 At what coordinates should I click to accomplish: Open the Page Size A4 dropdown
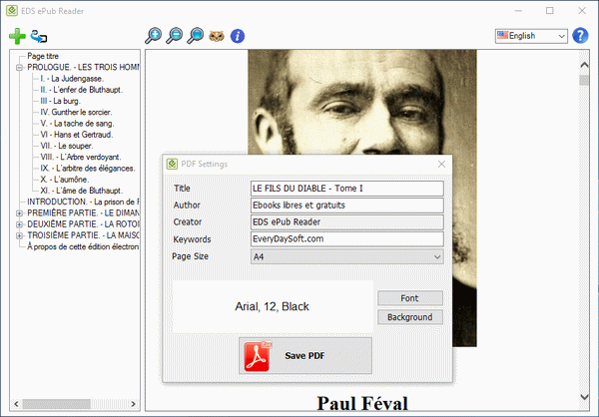pos(346,256)
